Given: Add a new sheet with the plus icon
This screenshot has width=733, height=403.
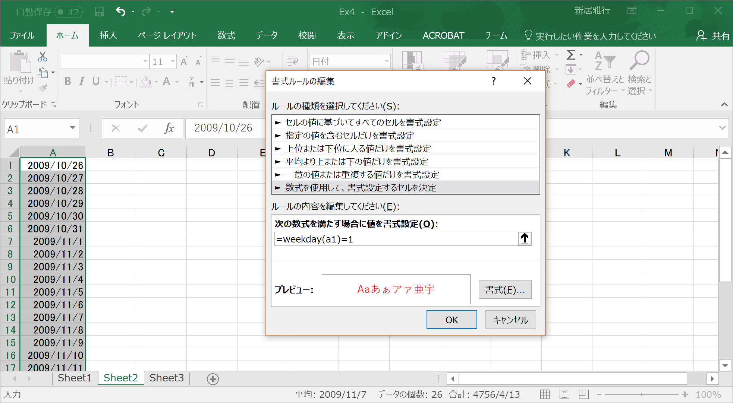Looking at the screenshot, I should pos(213,379).
